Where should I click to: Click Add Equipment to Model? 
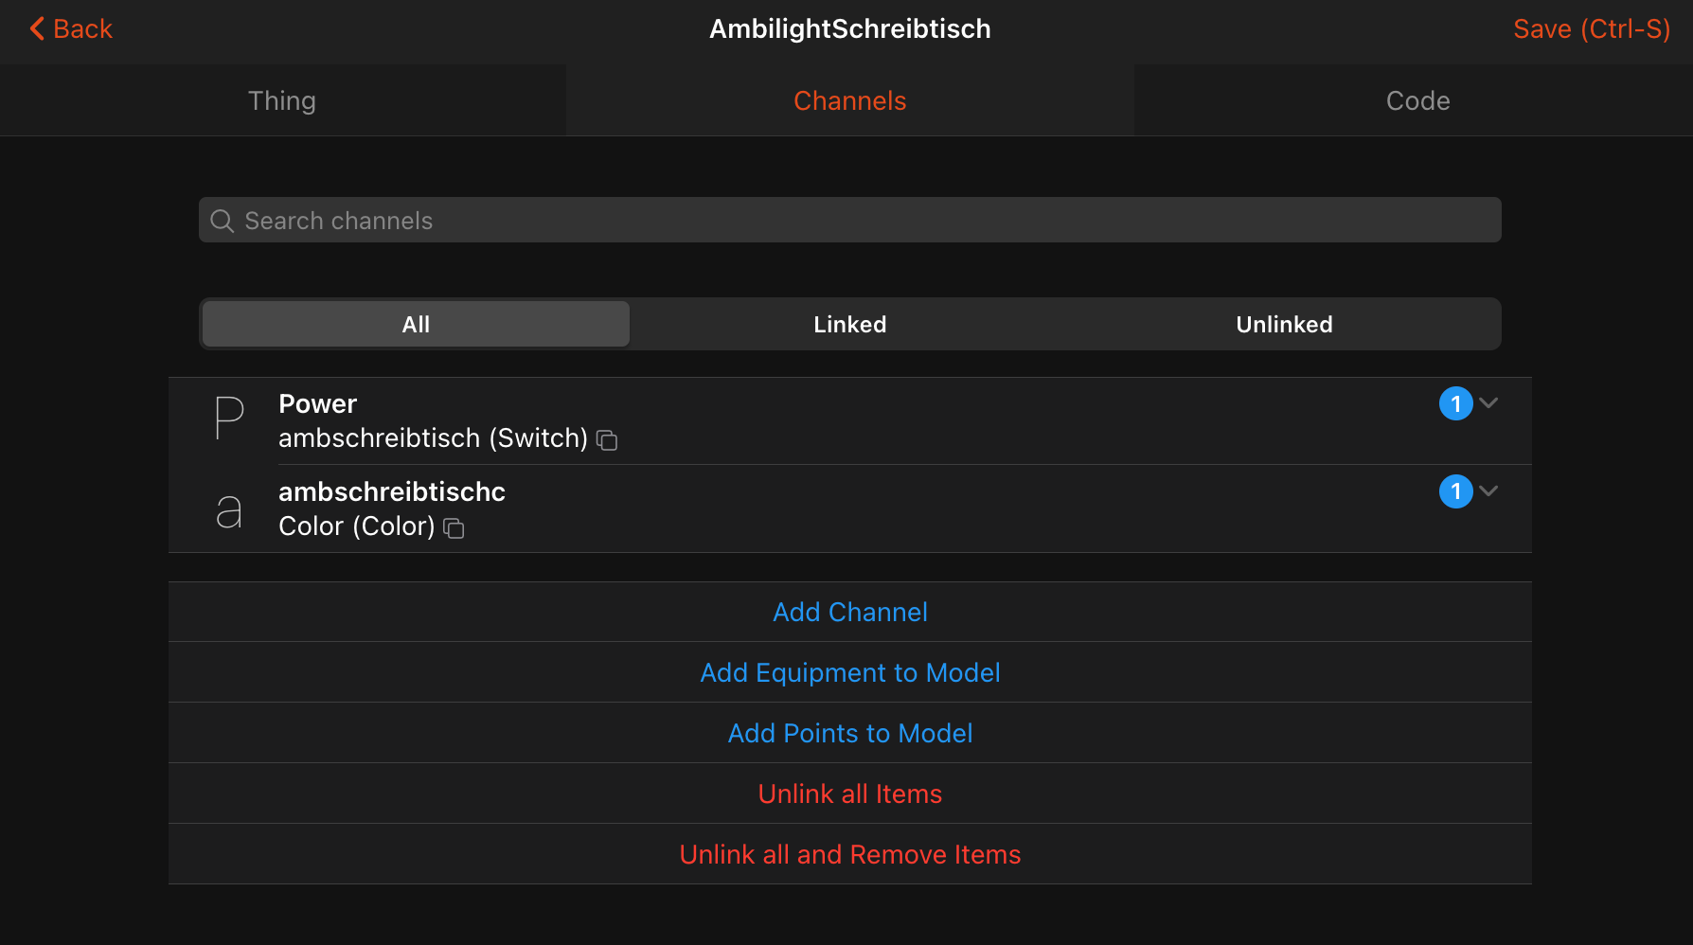click(849, 672)
